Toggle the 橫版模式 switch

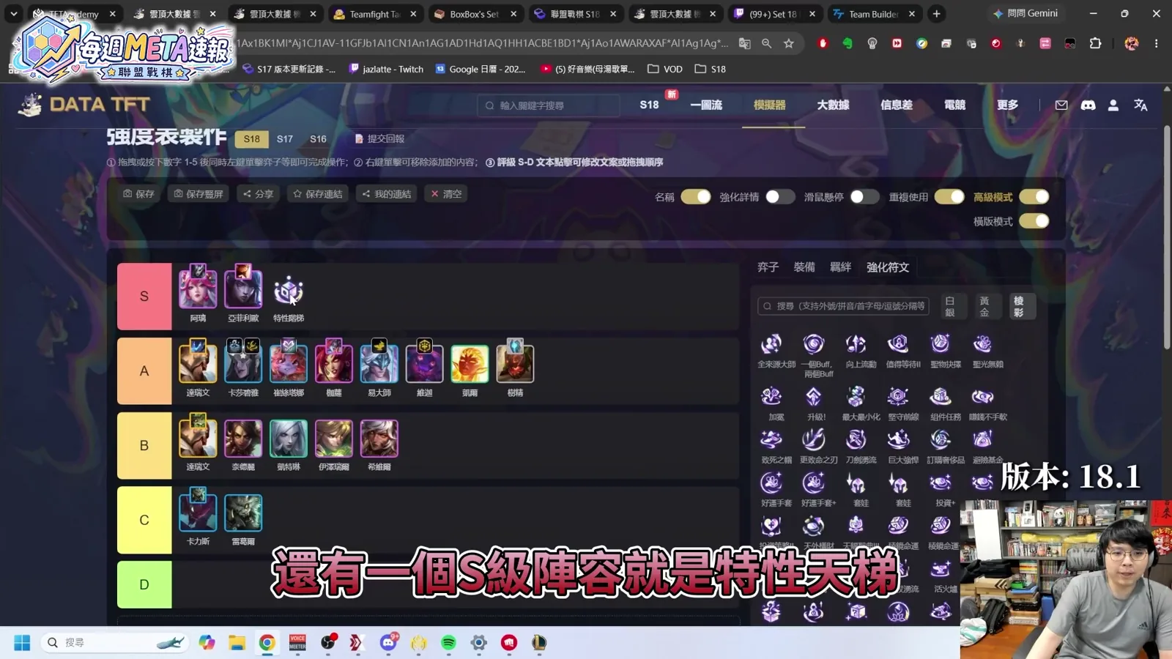pyautogui.click(x=1034, y=221)
